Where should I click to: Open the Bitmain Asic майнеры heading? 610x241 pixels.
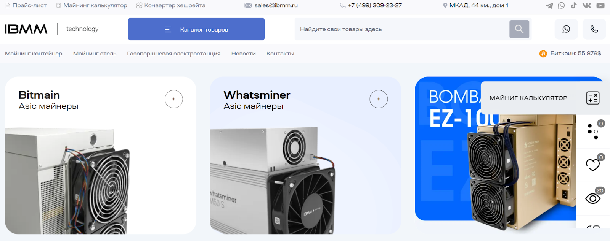click(48, 100)
